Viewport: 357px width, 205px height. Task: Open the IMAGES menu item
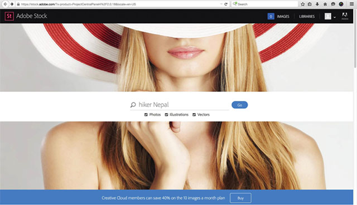pyautogui.click(x=283, y=16)
